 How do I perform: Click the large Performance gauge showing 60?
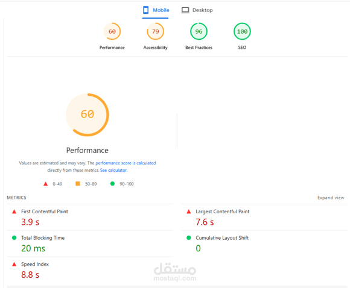(x=87, y=114)
